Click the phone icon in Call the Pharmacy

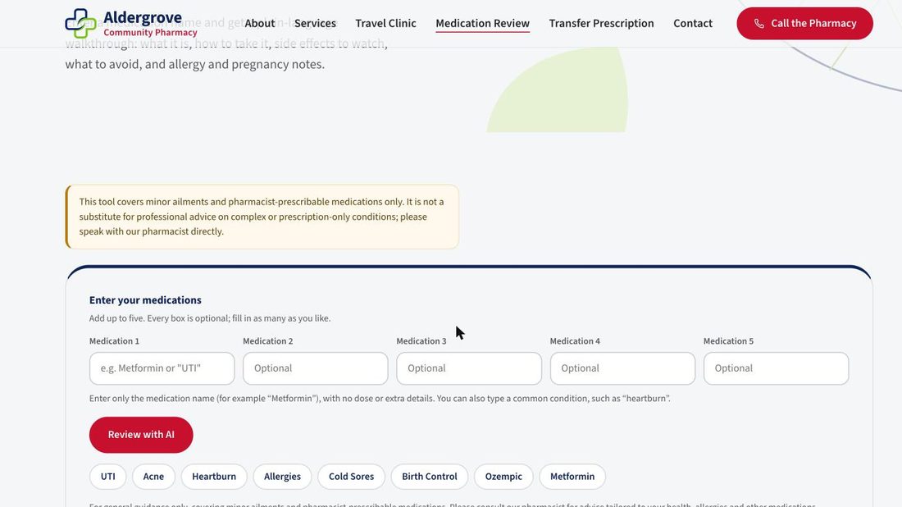coord(758,24)
